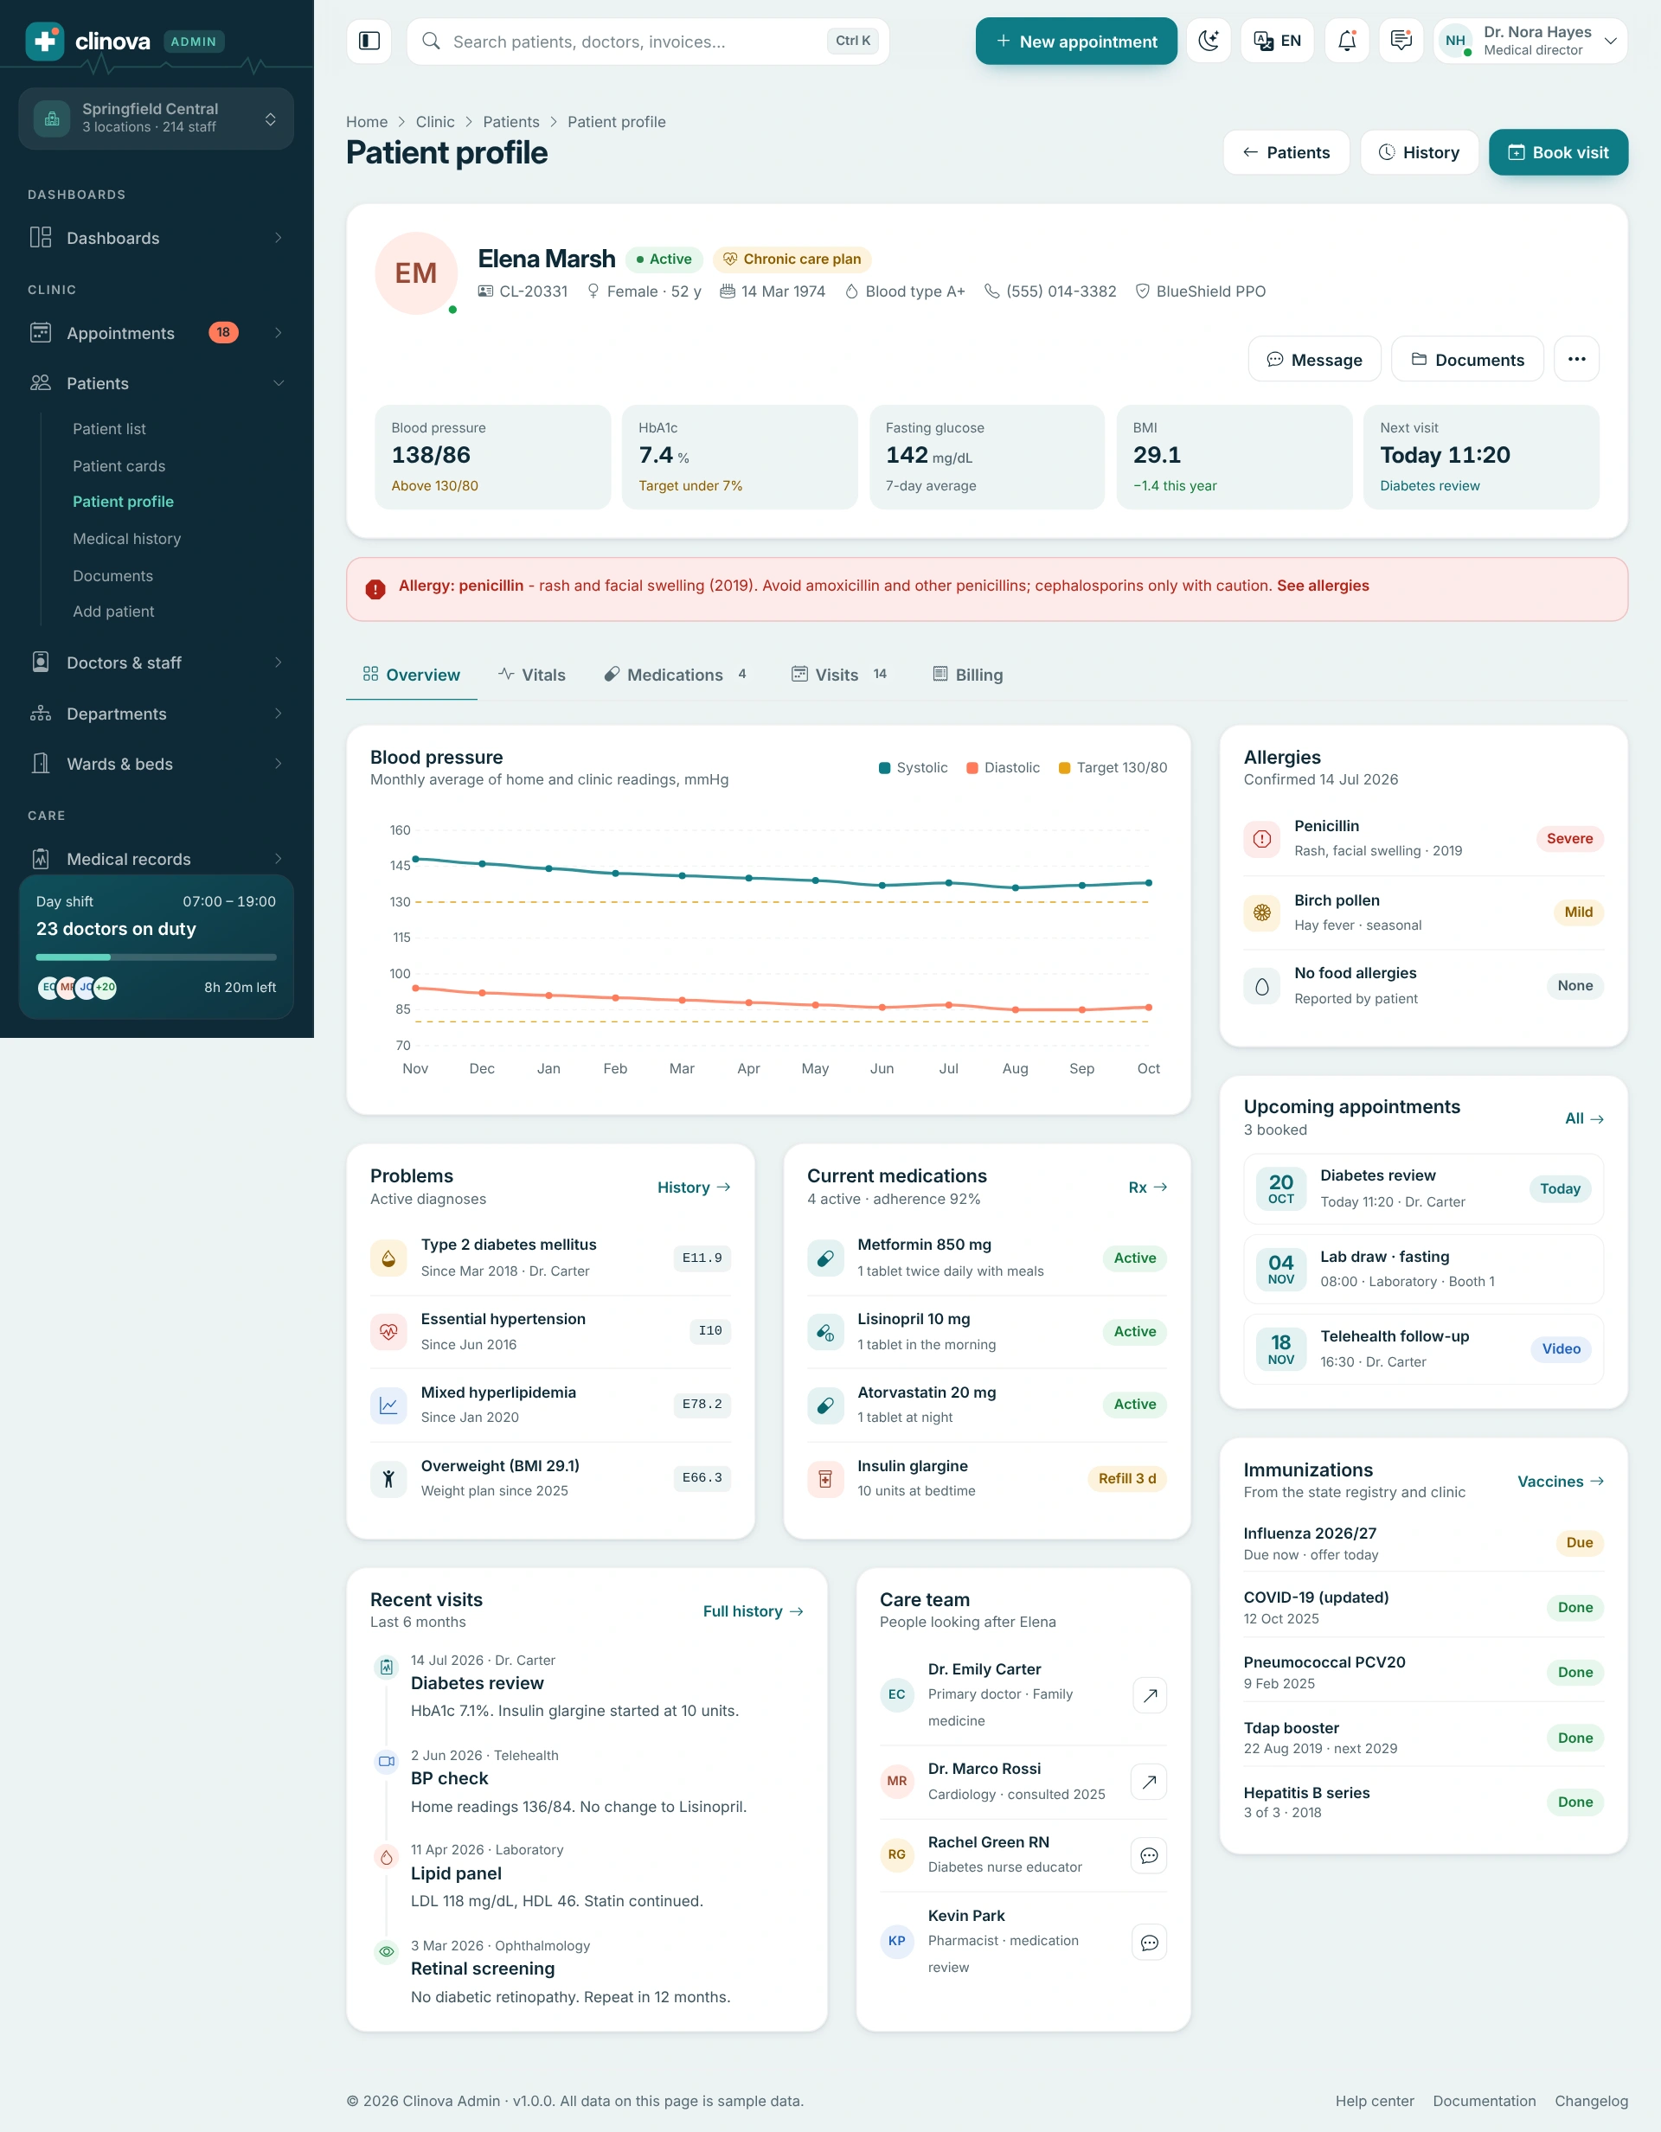Screen dimensions: 1661x2132
Task: Switch to the Medications tab
Action: pos(678,675)
